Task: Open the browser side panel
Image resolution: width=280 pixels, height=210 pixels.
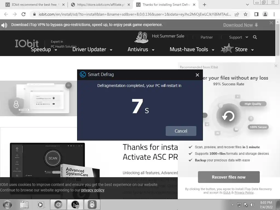Action: [x=256, y=14]
